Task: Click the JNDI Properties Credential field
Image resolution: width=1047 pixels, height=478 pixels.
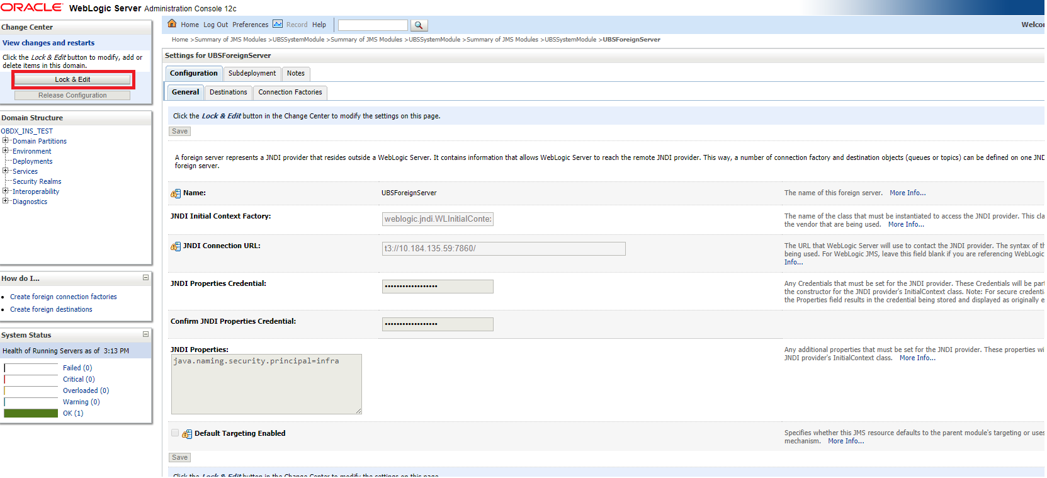Action: pyautogui.click(x=438, y=287)
